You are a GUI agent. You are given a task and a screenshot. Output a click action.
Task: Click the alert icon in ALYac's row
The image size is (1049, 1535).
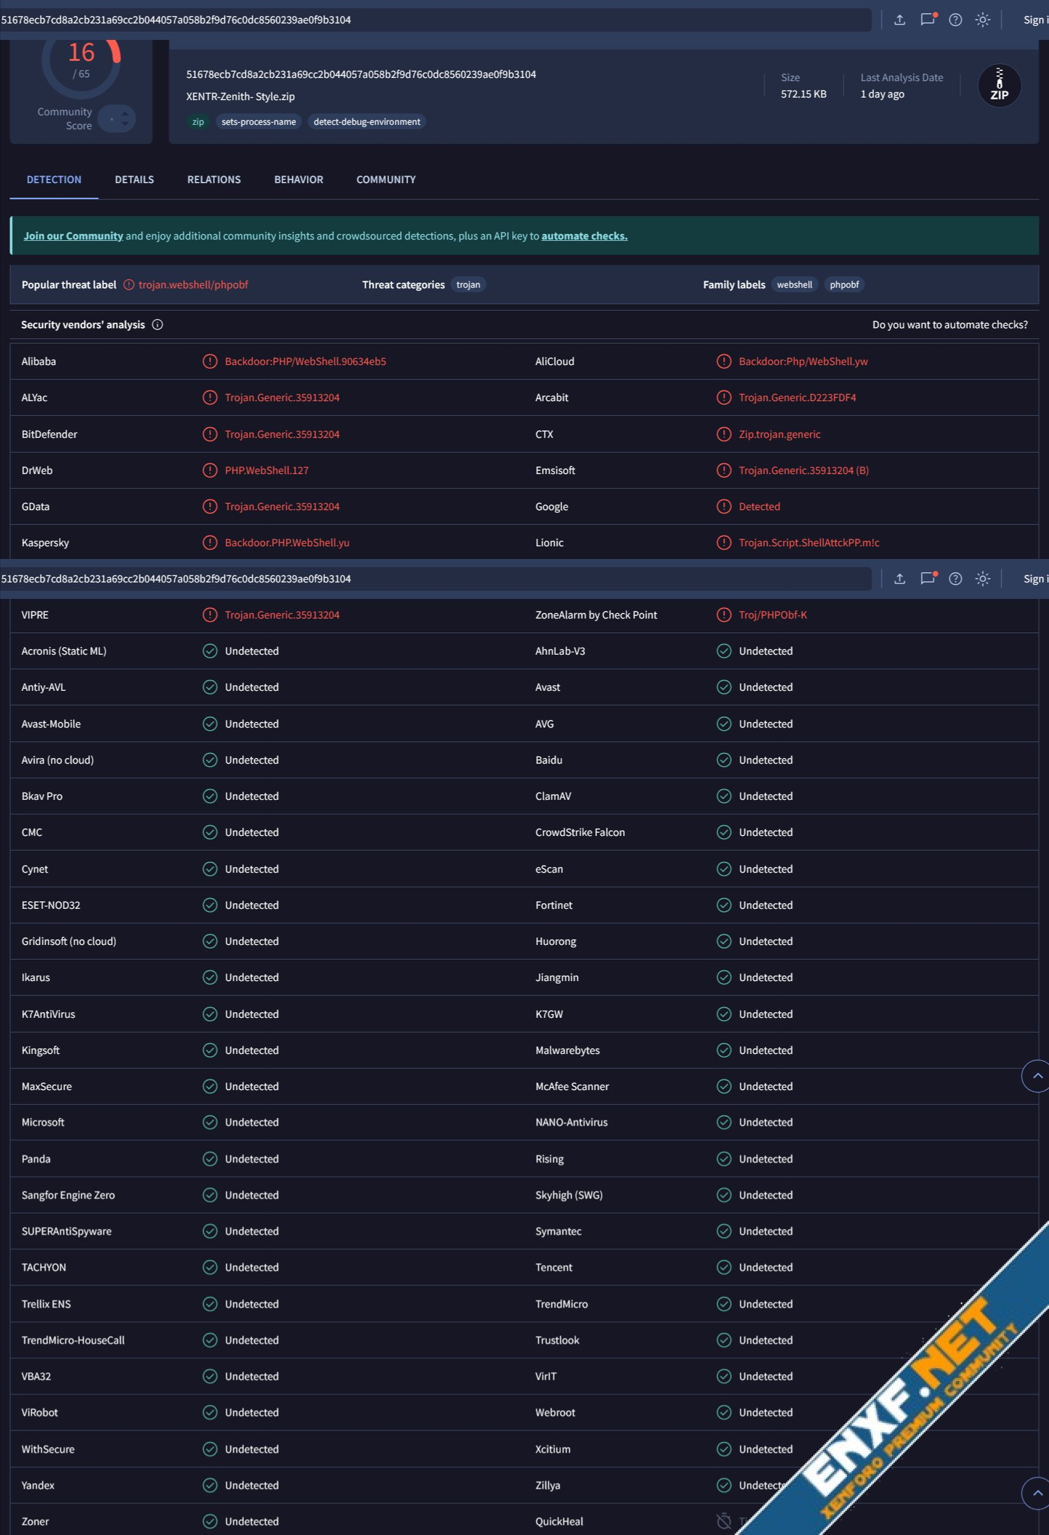click(210, 397)
